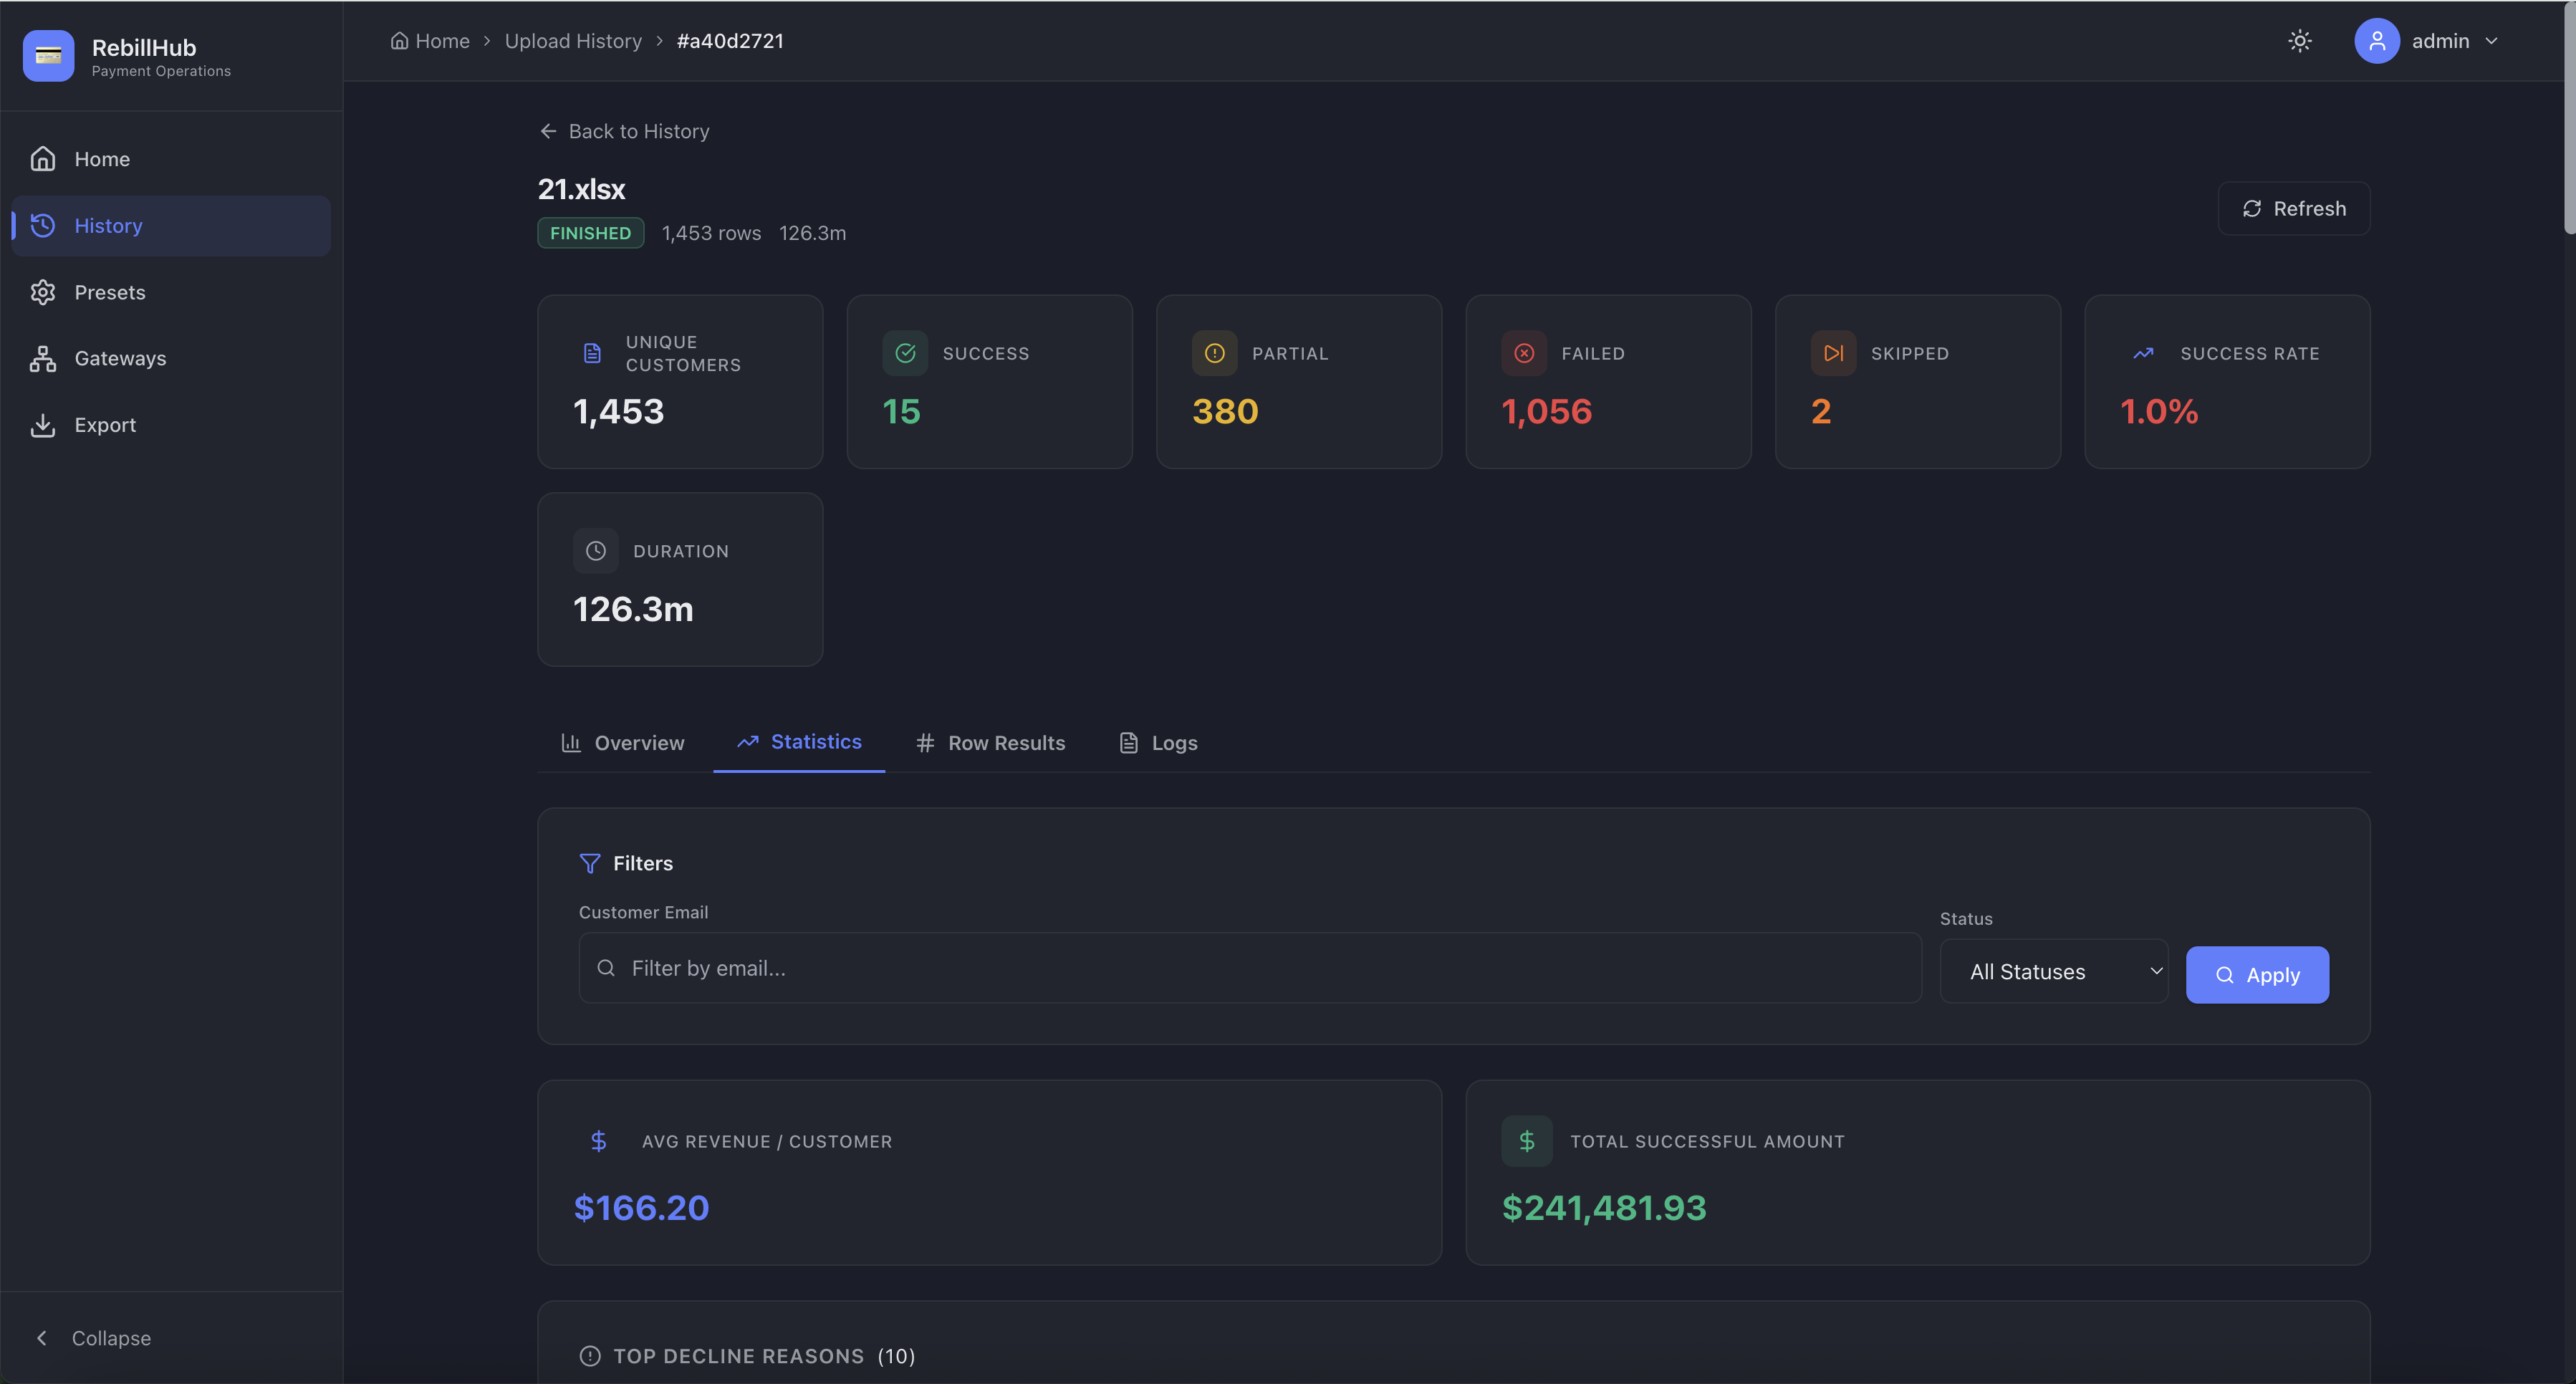
Task: Toggle light mode with the sun icon
Action: [2299, 40]
